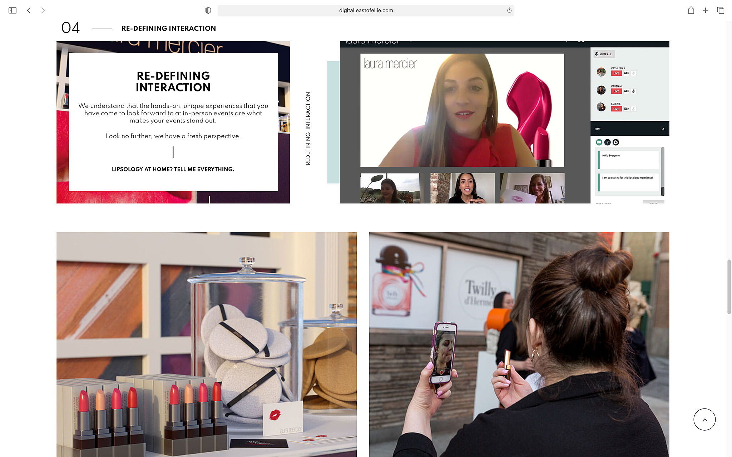Click Kathleen S.'s LIVE badge

(616, 73)
